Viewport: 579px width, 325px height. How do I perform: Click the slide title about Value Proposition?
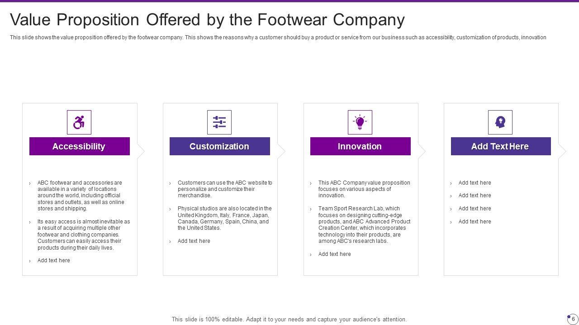[x=207, y=20]
